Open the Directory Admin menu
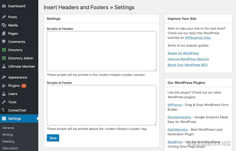The height and width of the screenshot is (151, 236). tap(21, 58)
